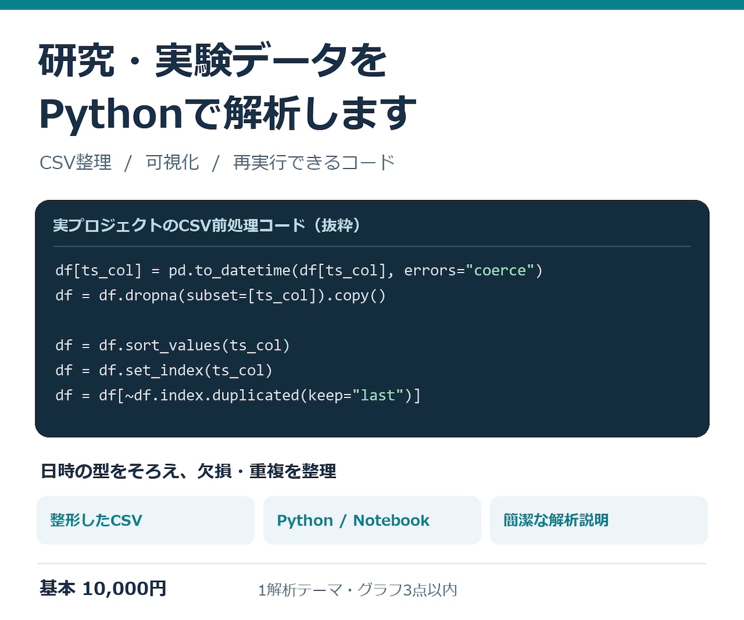Click the 整形したCSV card
The width and height of the screenshot is (744, 620).
(145, 520)
